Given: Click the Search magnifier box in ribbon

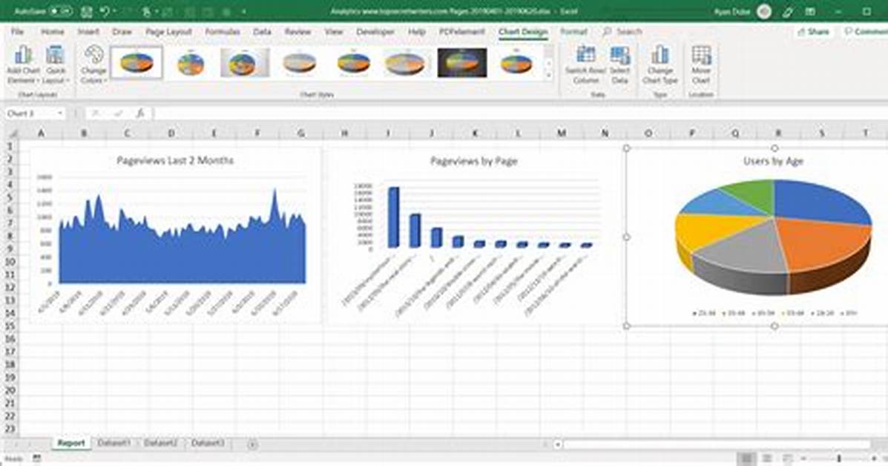Looking at the screenshot, I should (x=622, y=32).
